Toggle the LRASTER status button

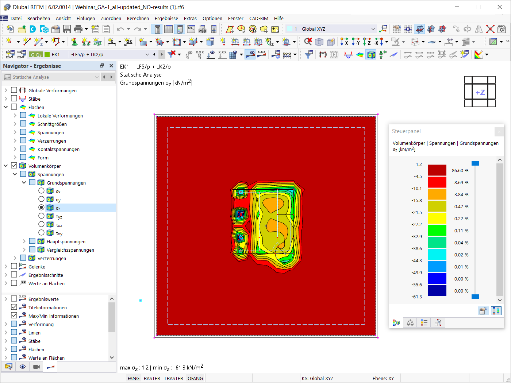click(174, 378)
